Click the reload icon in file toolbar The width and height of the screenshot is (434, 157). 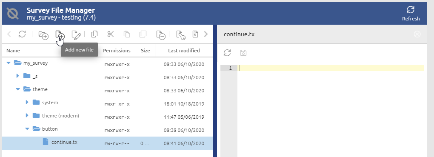pos(22,34)
